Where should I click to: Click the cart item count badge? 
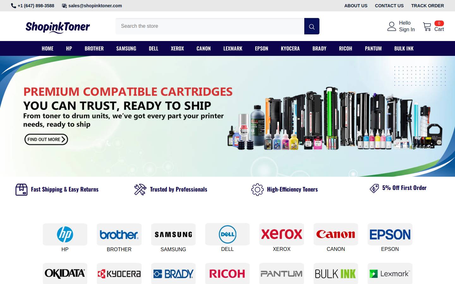[439, 23]
